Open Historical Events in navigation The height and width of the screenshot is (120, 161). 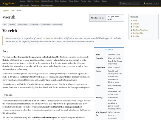pyautogui.click(x=47, y=1)
